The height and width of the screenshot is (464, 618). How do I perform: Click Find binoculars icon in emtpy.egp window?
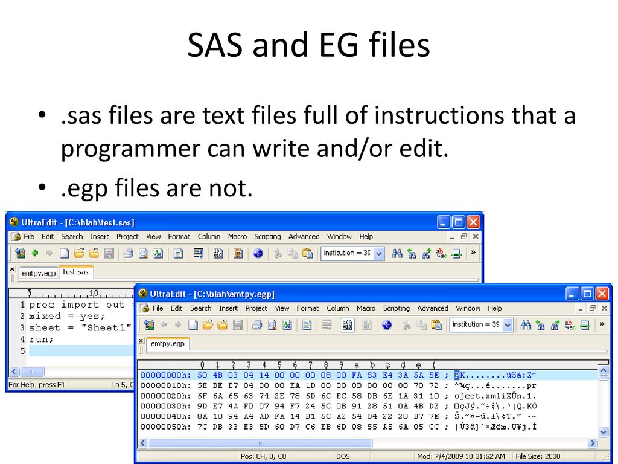[x=526, y=325]
